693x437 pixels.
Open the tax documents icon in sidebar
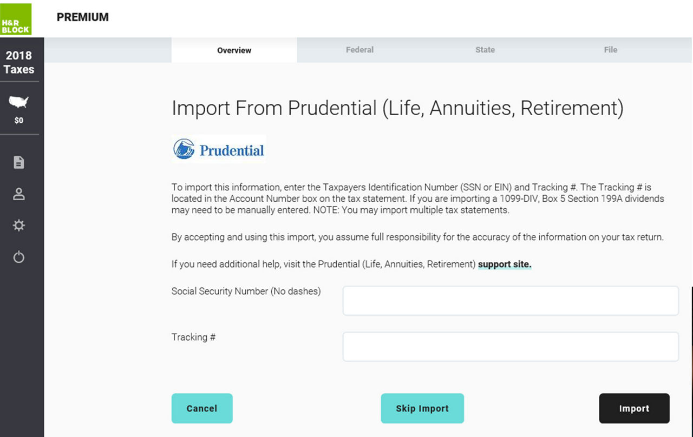coord(19,162)
